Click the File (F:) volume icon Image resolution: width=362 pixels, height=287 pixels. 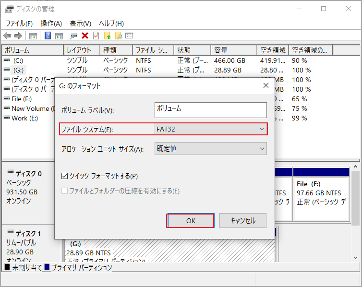7,98
